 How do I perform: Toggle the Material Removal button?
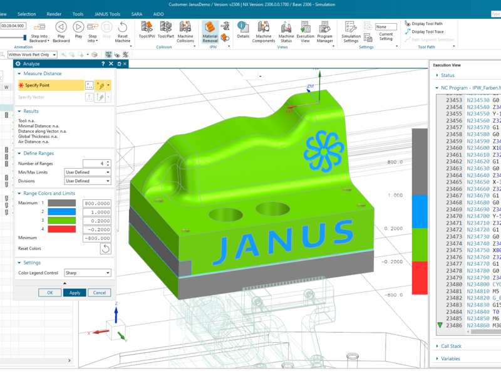(x=210, y=32)
